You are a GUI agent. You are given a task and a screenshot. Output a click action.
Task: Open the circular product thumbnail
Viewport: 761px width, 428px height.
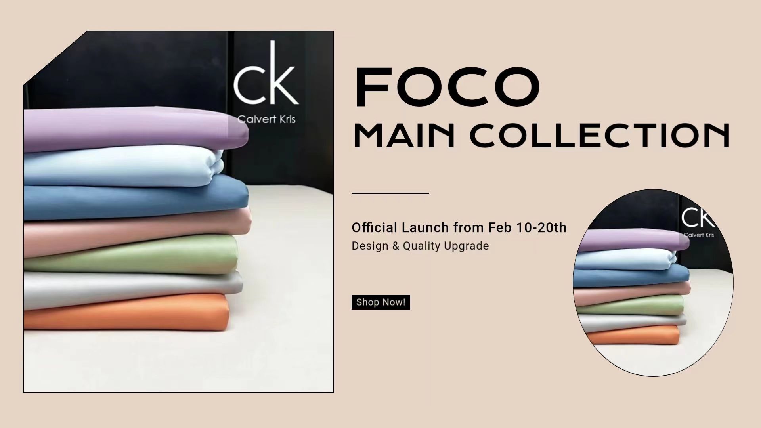(x=653, y=283)
